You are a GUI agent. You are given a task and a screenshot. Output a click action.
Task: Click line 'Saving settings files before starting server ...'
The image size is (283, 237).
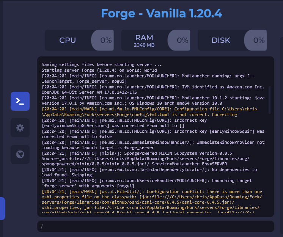(102, 64)
